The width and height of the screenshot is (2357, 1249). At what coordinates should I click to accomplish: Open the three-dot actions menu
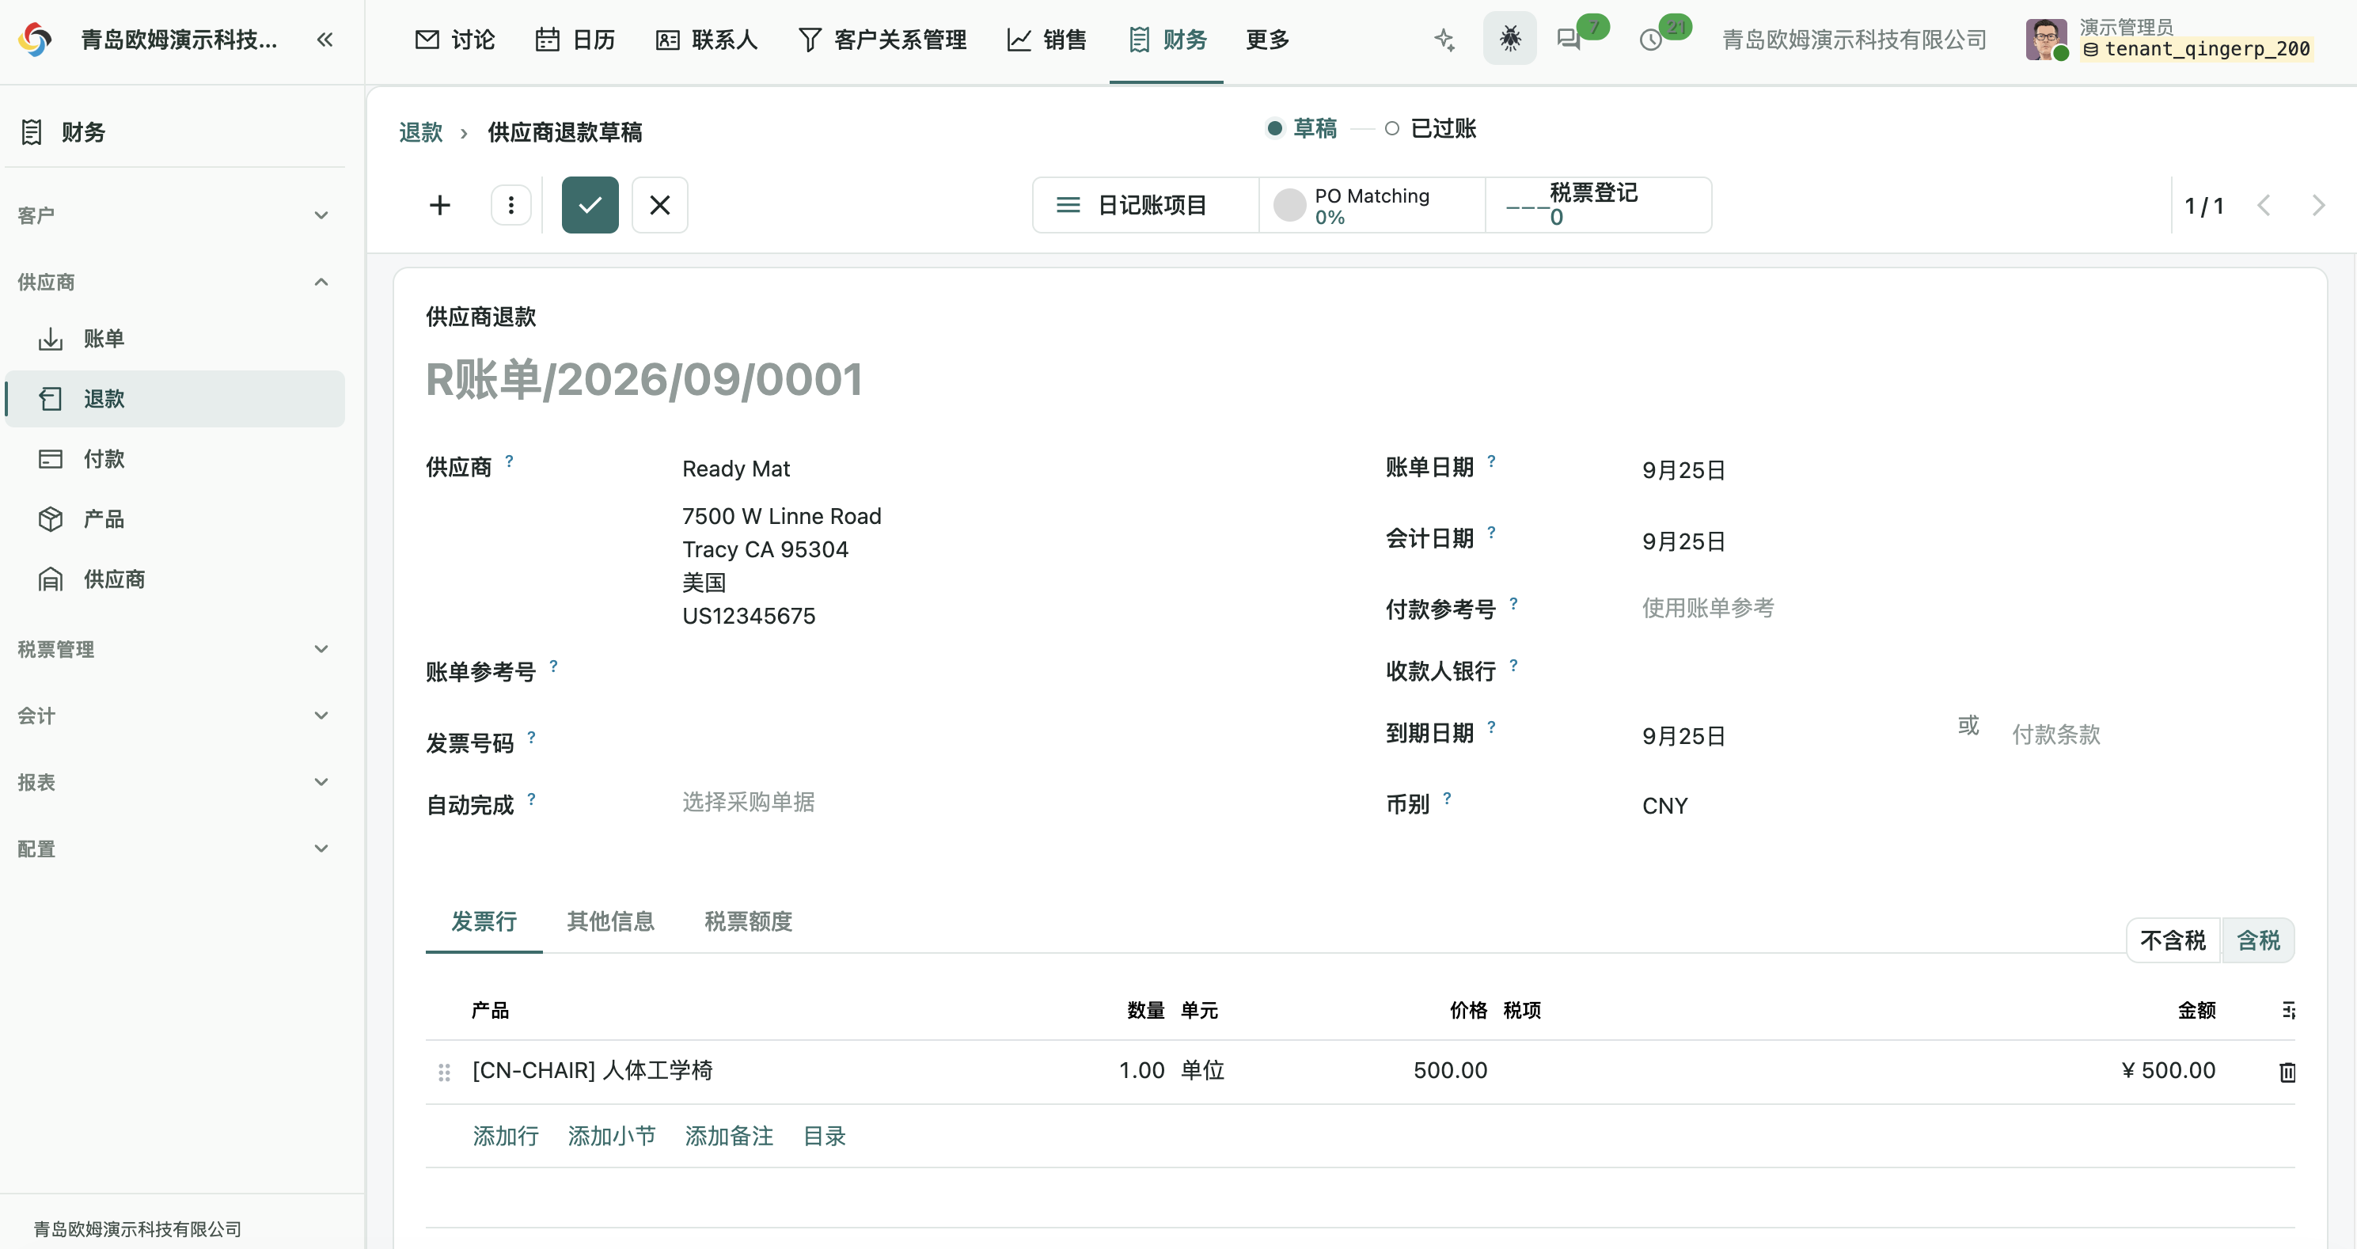pyautogui.click(x=511, y=205)
